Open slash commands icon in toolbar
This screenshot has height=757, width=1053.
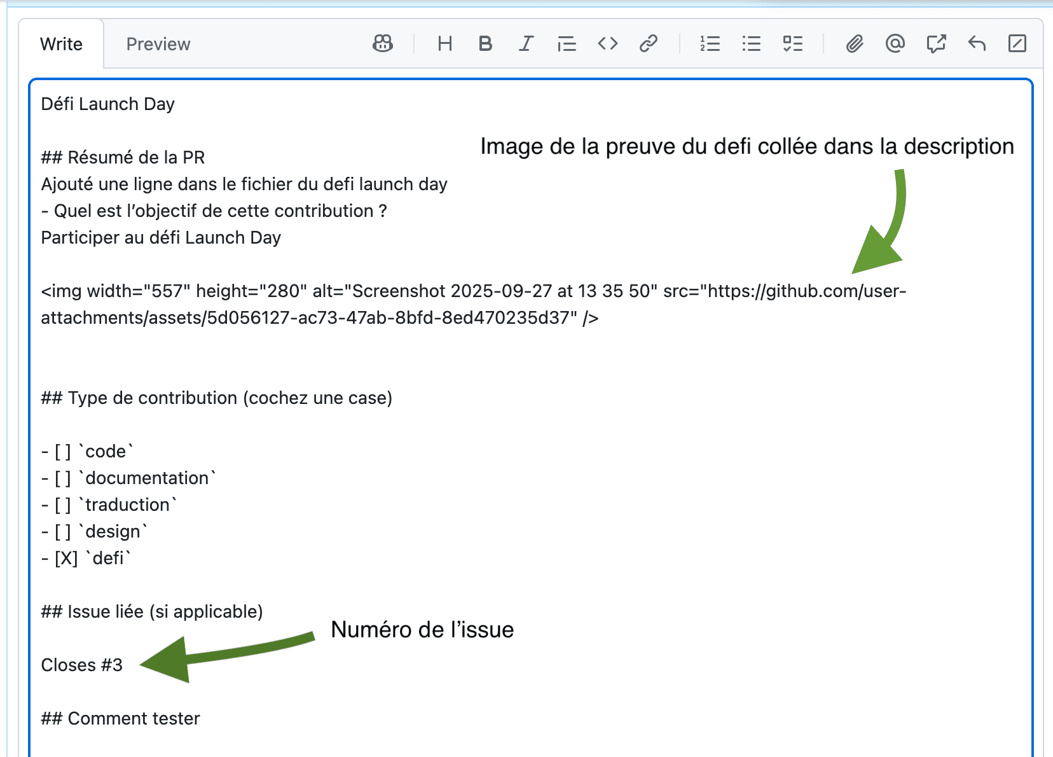(1017, 43)
